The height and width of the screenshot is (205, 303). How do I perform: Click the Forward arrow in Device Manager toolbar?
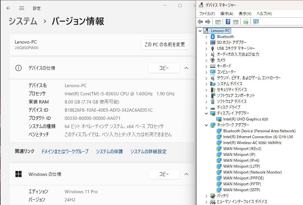pos(208,22)
